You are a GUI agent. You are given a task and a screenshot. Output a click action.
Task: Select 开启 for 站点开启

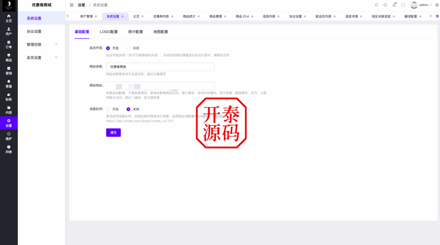[108, 48]
